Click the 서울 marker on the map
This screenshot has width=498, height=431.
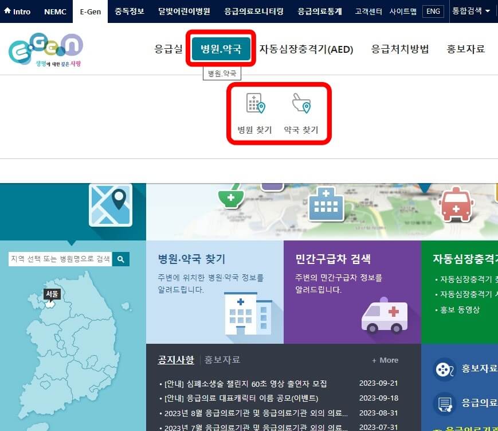[x=52, y=294]
